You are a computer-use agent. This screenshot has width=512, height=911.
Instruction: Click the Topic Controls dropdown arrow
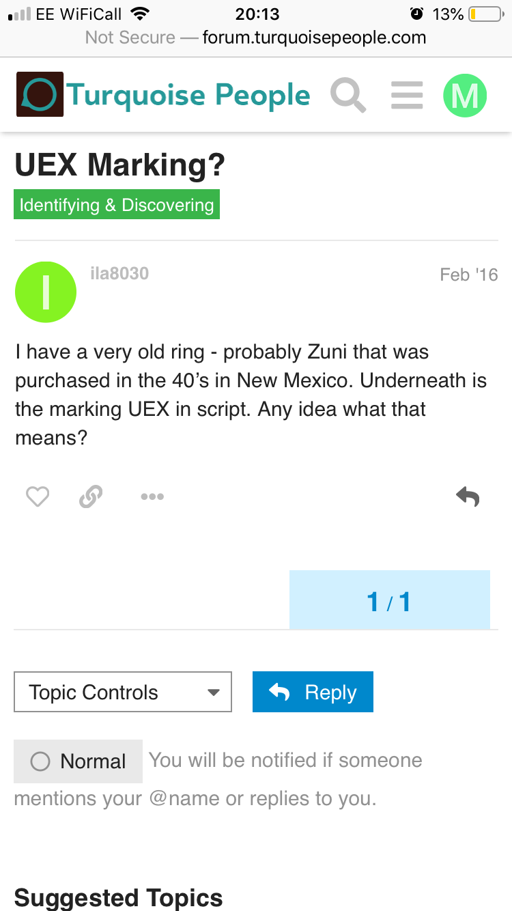pyautogui.click(x=214, y=692)
